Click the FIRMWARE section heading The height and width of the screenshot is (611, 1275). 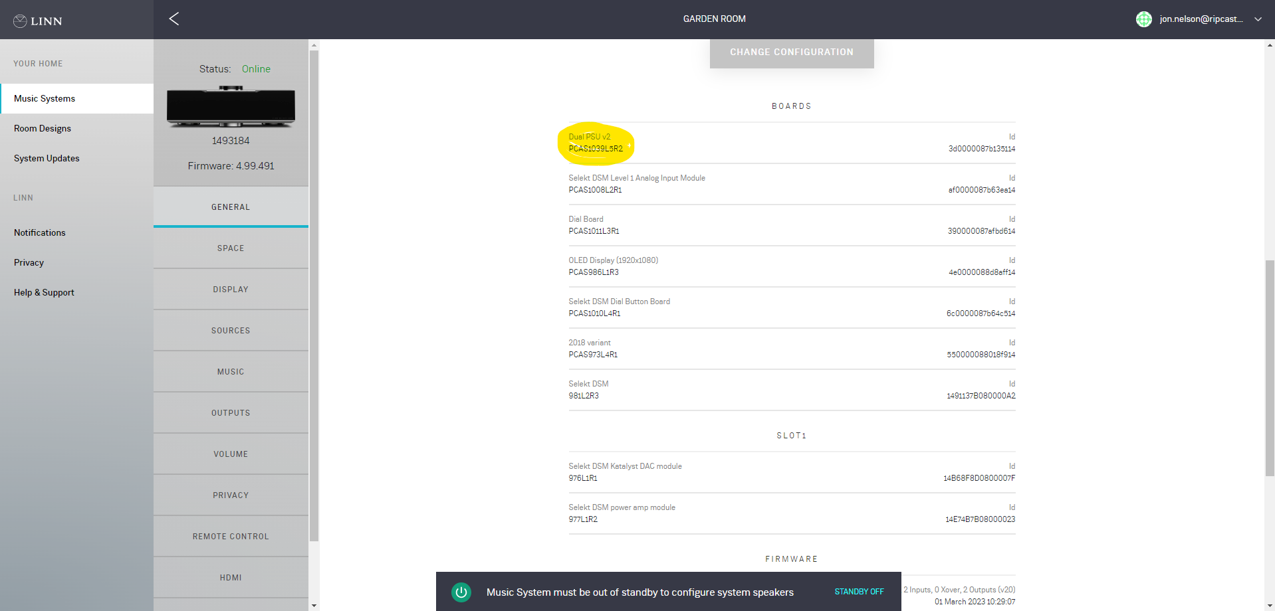click(x=792, y=559)
